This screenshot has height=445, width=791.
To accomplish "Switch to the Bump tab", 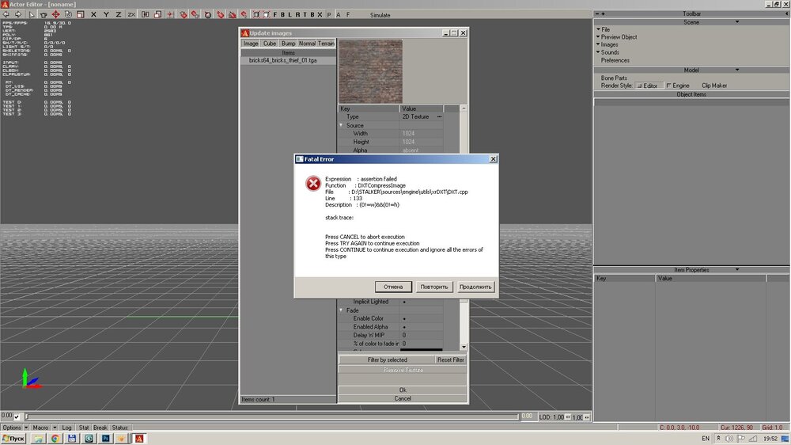I will (289, 44).
